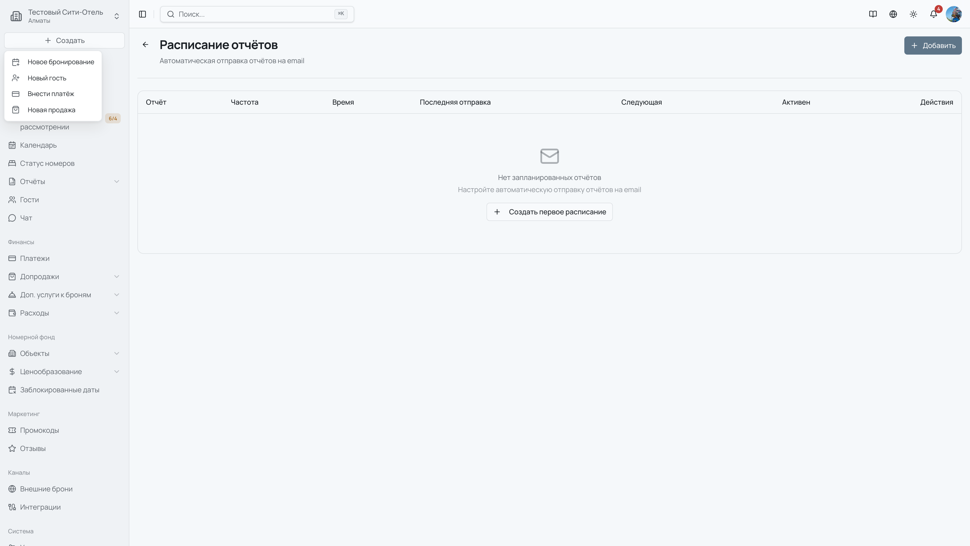
Task: Open notifications bell icon
Action: [x=933, y=14]
